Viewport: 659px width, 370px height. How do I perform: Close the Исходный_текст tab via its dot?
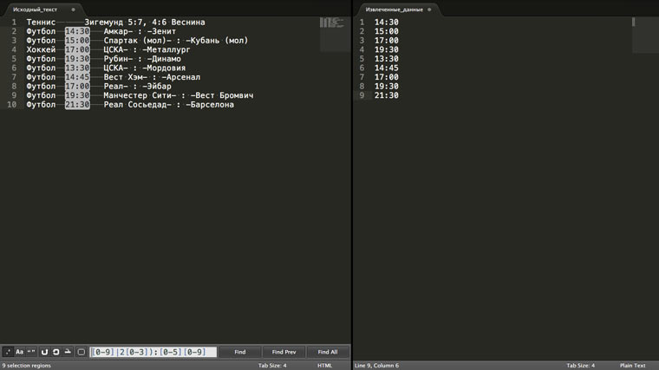[x=73, y=10]
